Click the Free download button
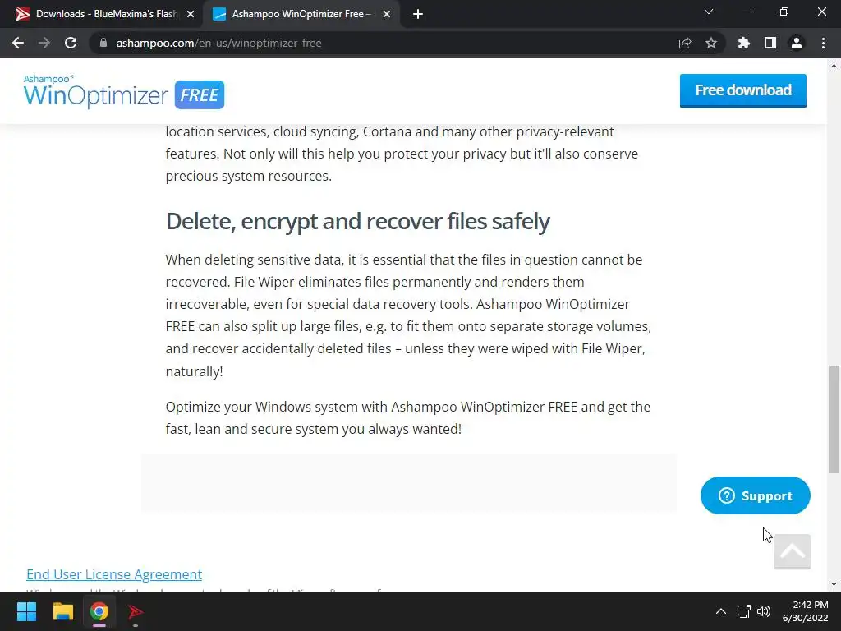Screen dimensions: 841x631 742,90
